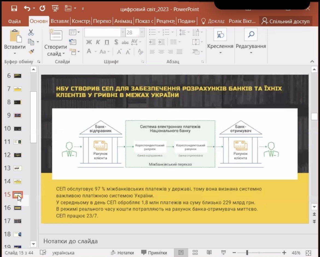The height and width of the screenshot is (257, 320).
Task: Open the Find magnifier under Редагування
Action: [x=251, y=34]
